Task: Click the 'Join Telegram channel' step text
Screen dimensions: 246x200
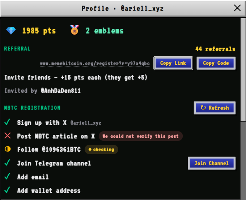Action: (x=54, y=163)
